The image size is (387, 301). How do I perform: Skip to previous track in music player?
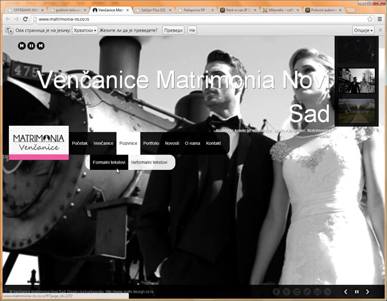point(22,46)
